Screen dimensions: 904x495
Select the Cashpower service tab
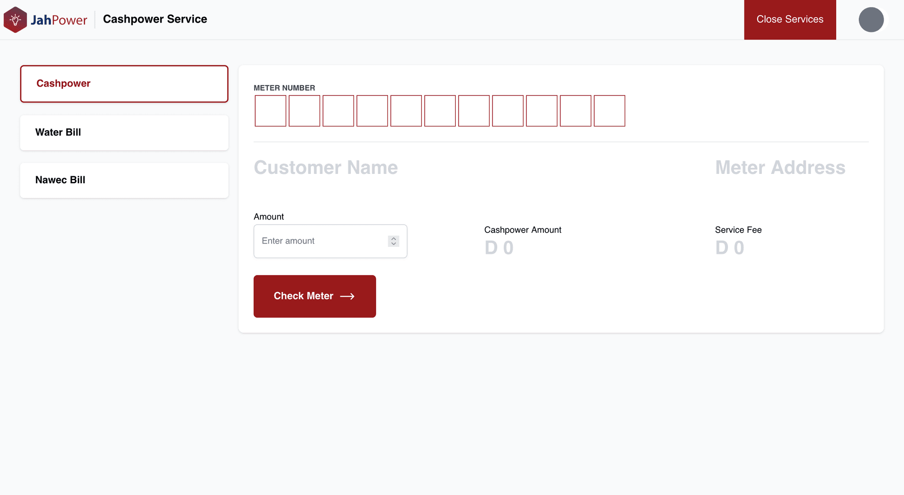(124, 84)
